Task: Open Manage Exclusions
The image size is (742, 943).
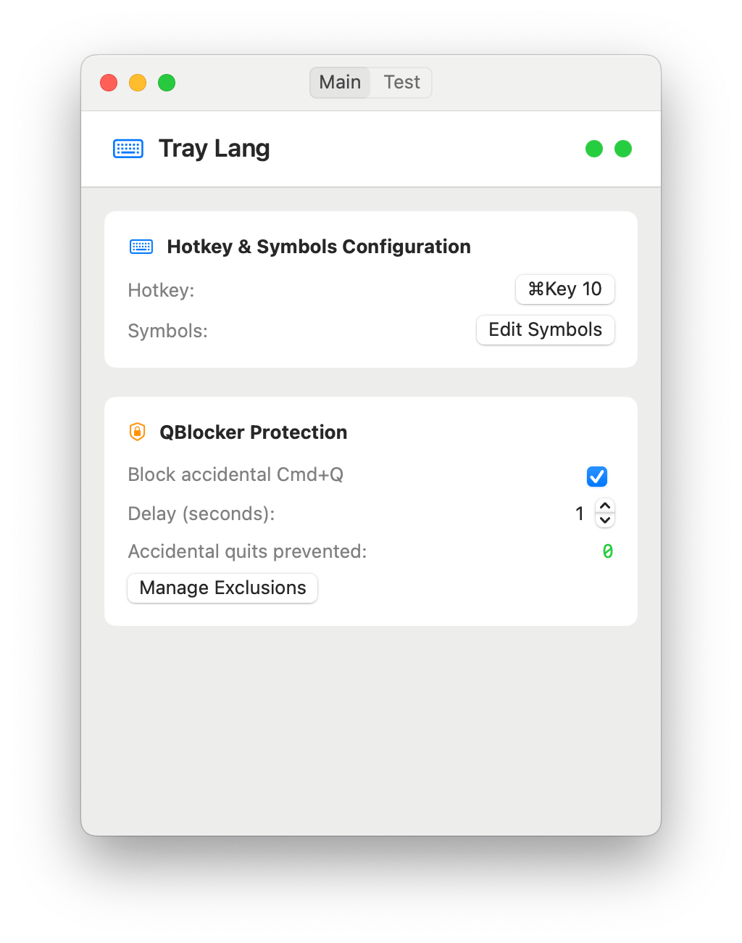Action: click(x=222, y=588)
